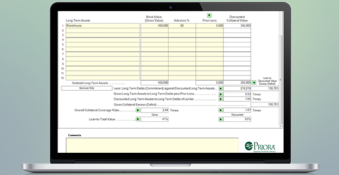Image resolution: width=339 pixels, height=175 pixels.
Task: Click green arrow beside discounted Loan-to-Total Value 53%
Action: click(220, 119)
